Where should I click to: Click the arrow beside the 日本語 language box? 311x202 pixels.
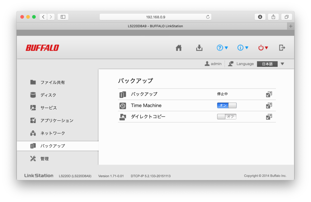coord(282,64)
